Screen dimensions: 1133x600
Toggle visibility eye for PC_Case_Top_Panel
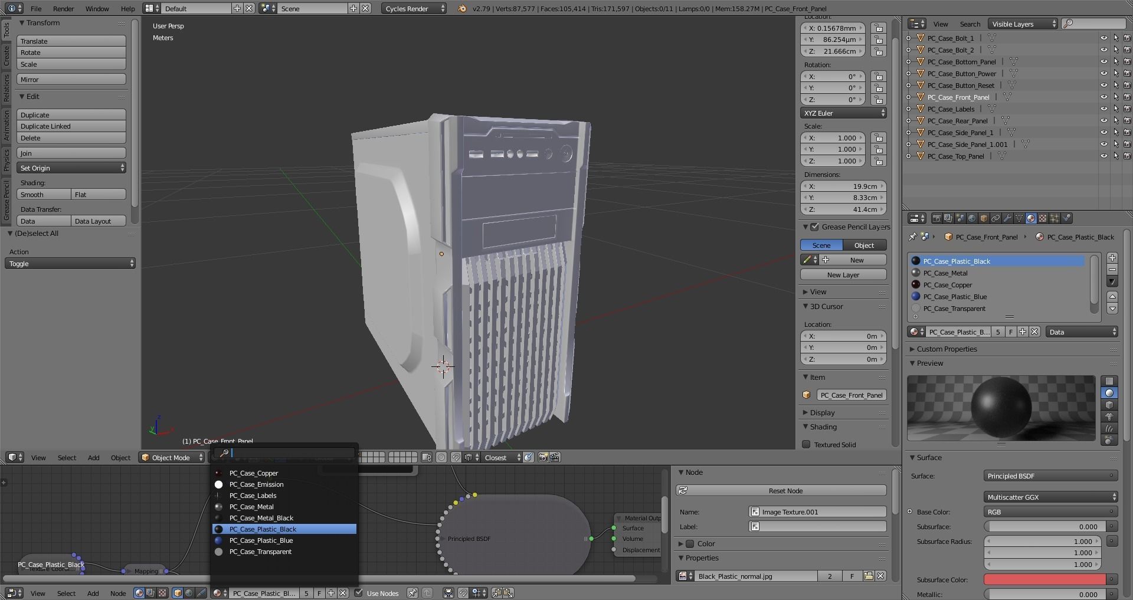click(1104, 156)
